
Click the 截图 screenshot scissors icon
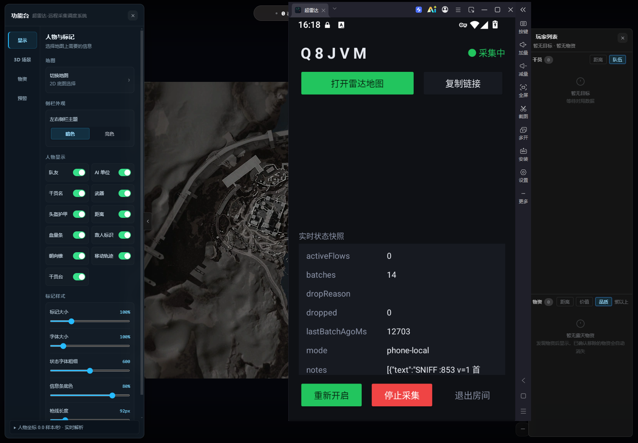coord(523,109)
